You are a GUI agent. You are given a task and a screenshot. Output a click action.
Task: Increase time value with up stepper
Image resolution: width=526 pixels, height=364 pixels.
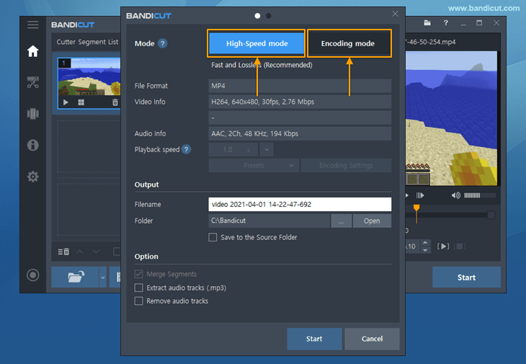tap(425, 243)
